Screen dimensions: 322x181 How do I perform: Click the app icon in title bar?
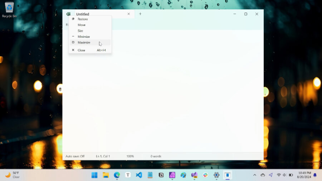point(68,14)
